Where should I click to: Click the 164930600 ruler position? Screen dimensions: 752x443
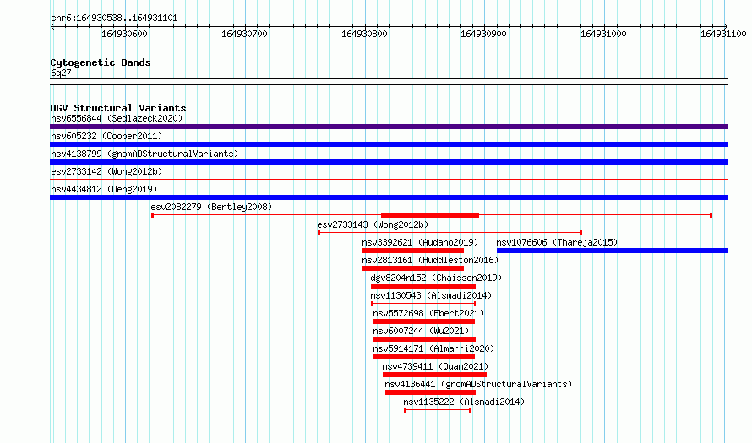point(124,34)
